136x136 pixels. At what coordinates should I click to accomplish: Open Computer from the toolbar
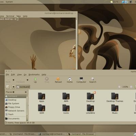[x=81, y=80]
